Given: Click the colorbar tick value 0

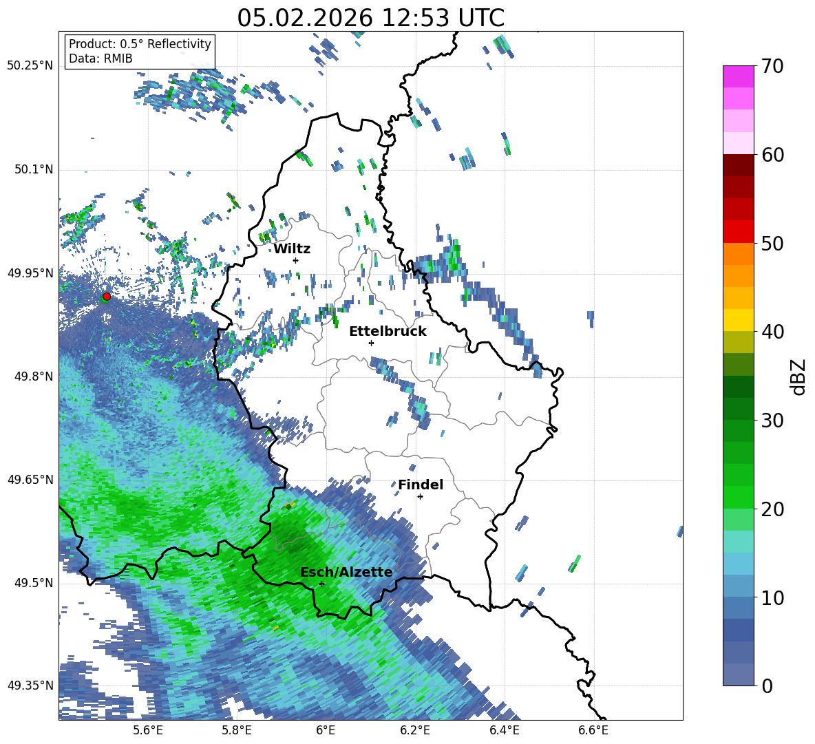Looking at the screenshot, I should pyautogui.click(x=767, y=687).
